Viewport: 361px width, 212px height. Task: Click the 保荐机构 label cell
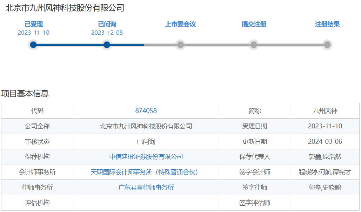pyautogui.click(x=37, y=157)
